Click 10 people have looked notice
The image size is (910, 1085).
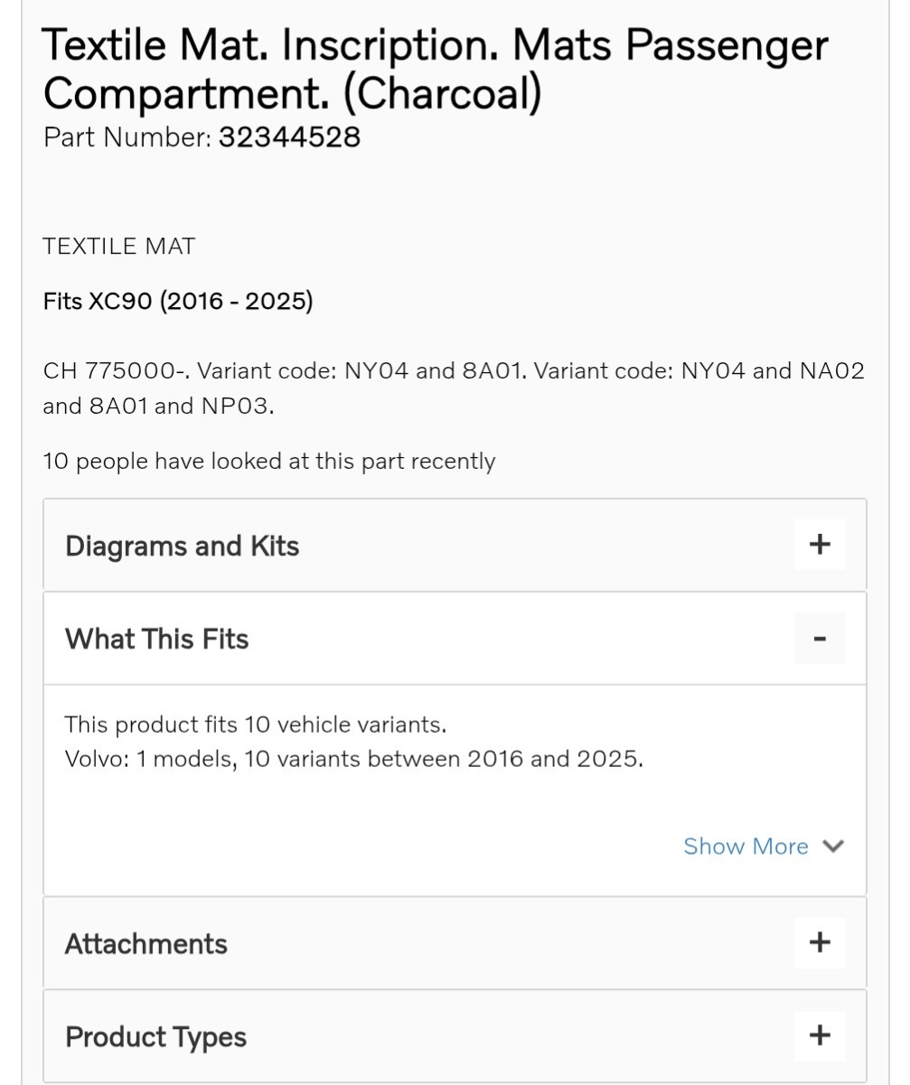pyautogui.click(x=269, y=462)
